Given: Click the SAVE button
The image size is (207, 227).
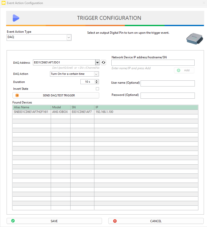Looking at the screenshot, I should point(54,221).
